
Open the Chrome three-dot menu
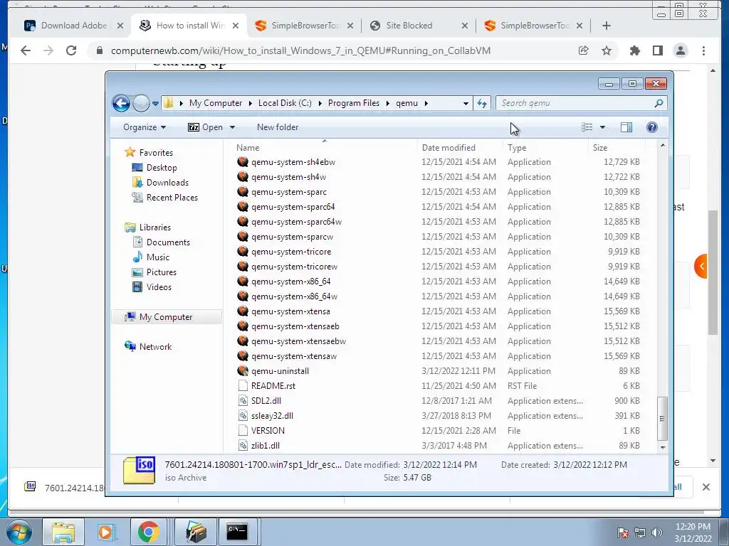(x=703, y=50)
